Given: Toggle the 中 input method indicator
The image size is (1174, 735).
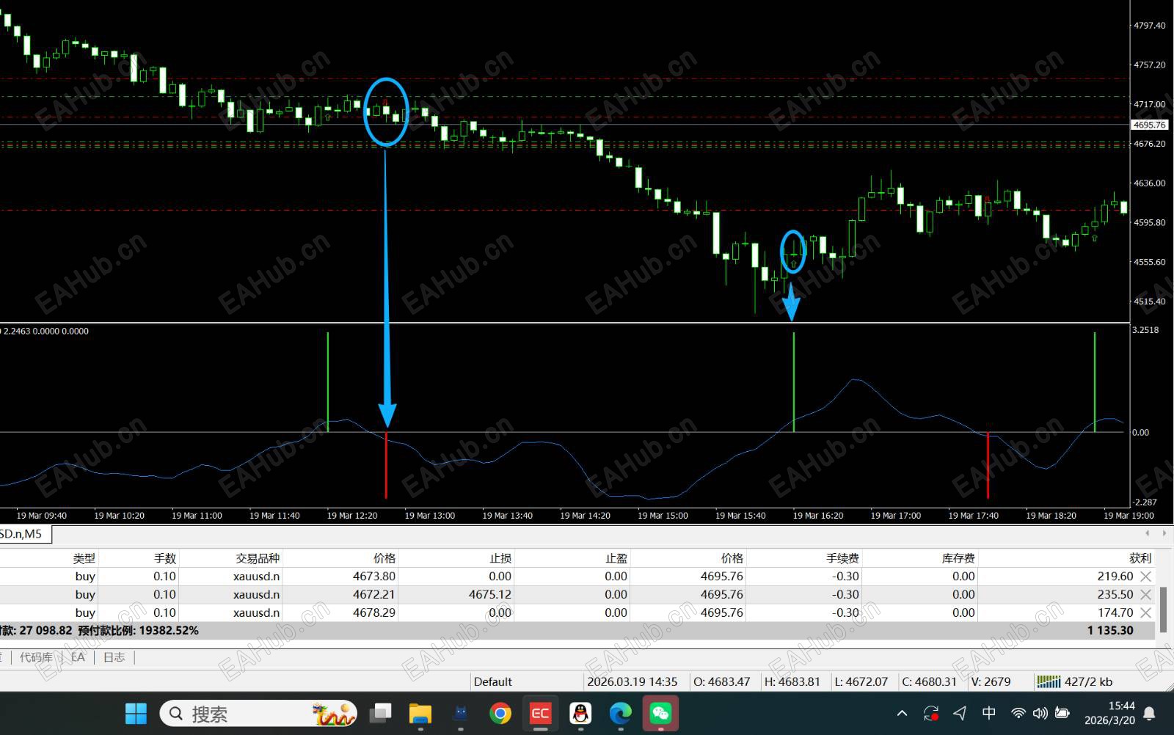Looking at the screenshot, I should click(x=989, y=713).
